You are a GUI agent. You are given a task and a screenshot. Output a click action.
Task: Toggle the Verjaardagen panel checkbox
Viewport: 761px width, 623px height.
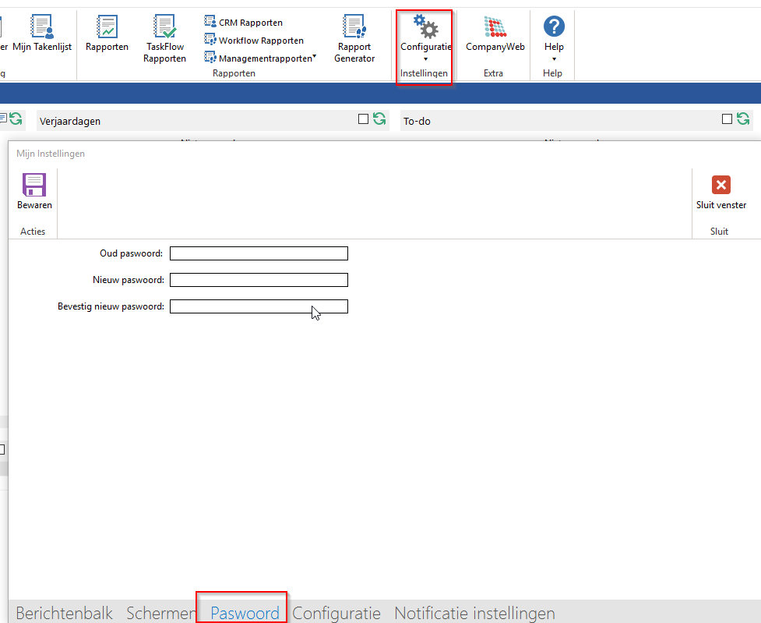[363, 119]
